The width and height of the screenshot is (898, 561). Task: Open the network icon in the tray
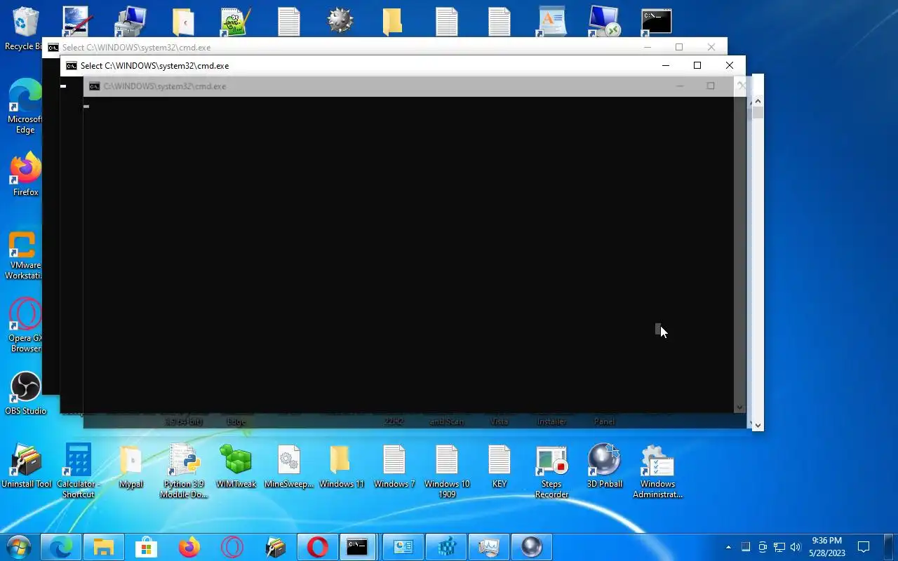coord(779,547)
